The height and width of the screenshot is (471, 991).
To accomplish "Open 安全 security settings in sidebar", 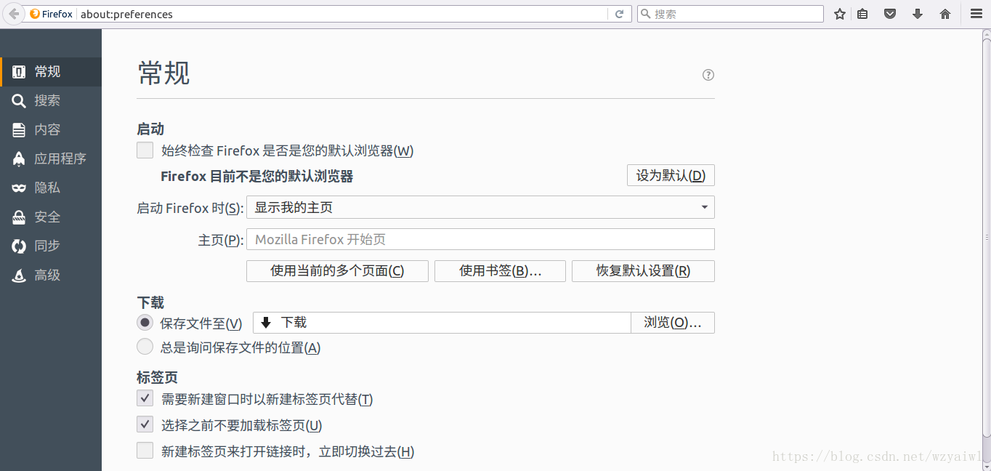I will click(x=51, y=217).
